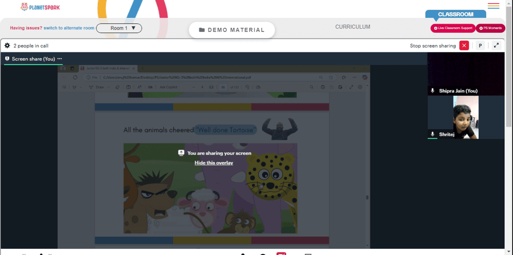Click the favorites star icon in shared address bar
513x255 pixels.
point(331,77)
